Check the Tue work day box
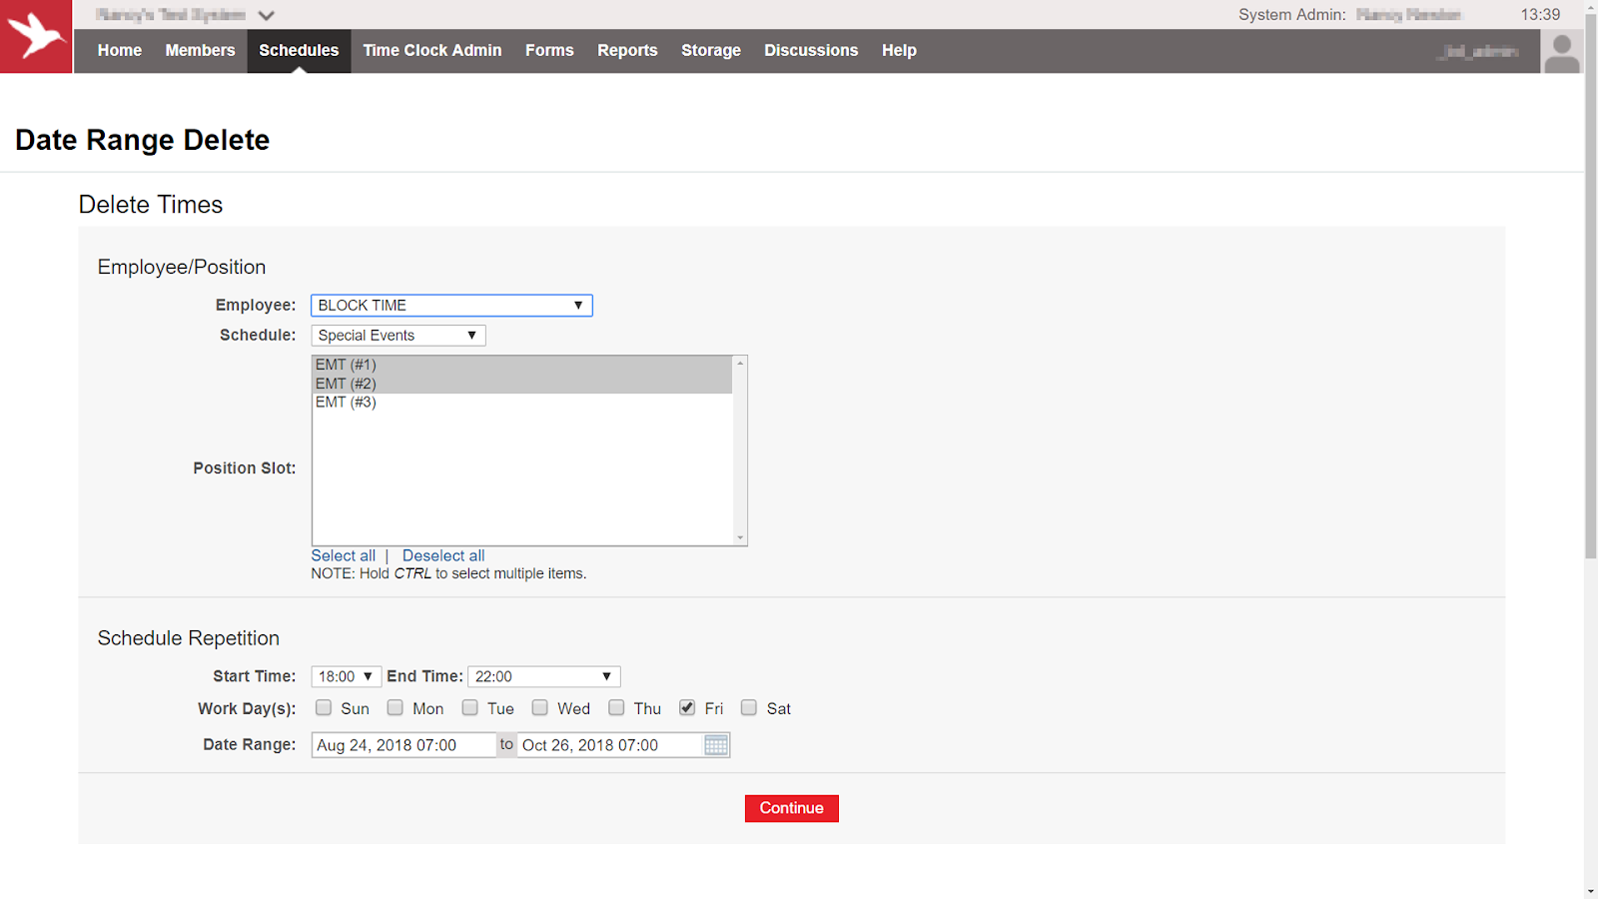 coord(470,708)
